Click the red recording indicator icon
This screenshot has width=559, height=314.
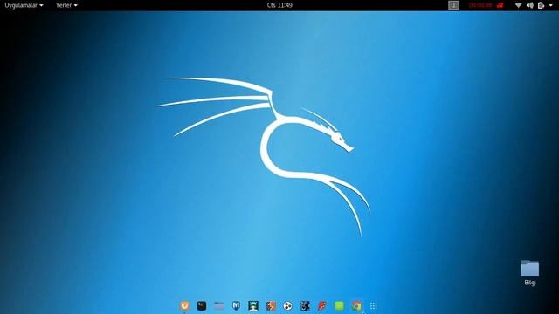[x=500, y=5]
